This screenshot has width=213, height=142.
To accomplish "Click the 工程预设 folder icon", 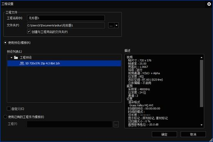I will [16, 58].
